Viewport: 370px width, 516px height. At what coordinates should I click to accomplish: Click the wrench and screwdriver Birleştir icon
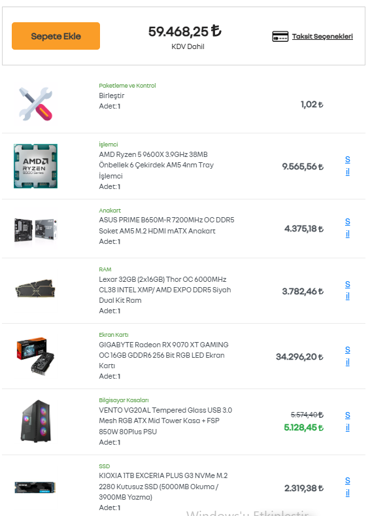(35, 104)
